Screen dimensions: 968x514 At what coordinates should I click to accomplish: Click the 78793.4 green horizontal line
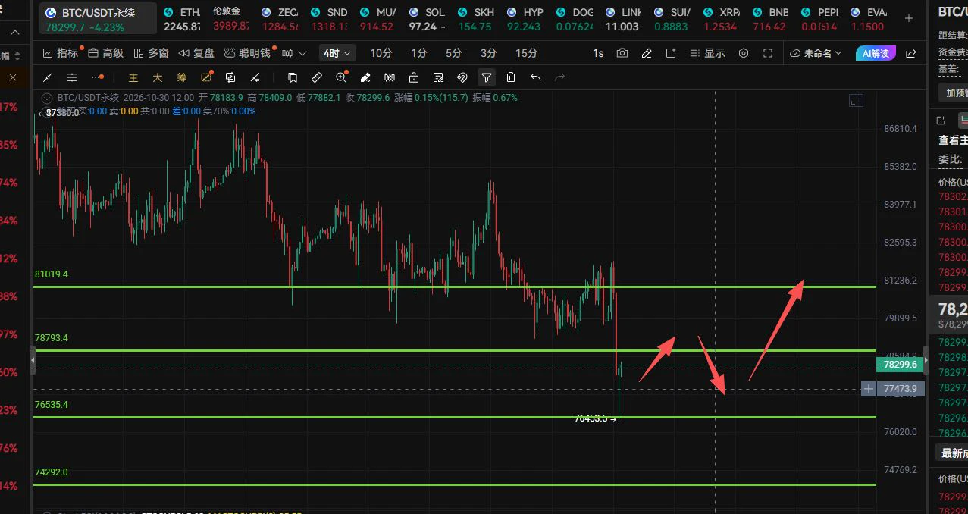(x=455, y=350)
